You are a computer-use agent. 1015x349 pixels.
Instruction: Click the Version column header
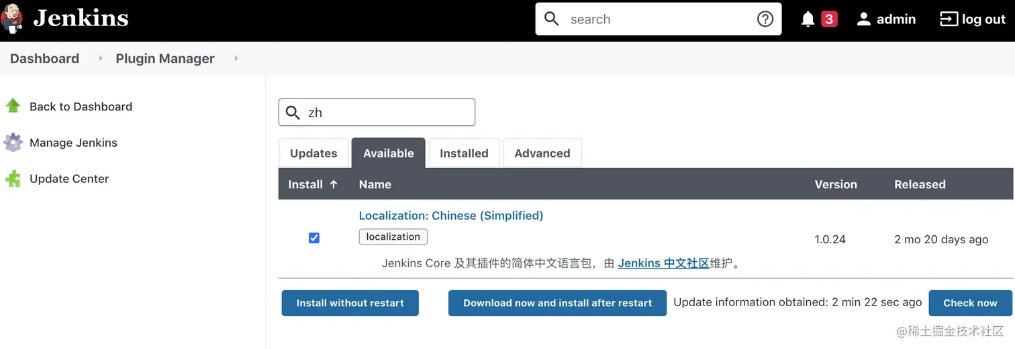tap(836, 184)
